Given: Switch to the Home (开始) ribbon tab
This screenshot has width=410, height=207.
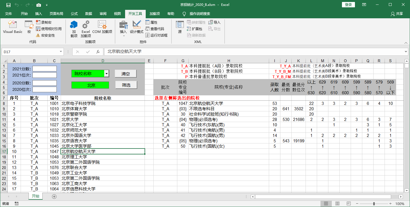Looking at the screenshot, I should [24, 13].
